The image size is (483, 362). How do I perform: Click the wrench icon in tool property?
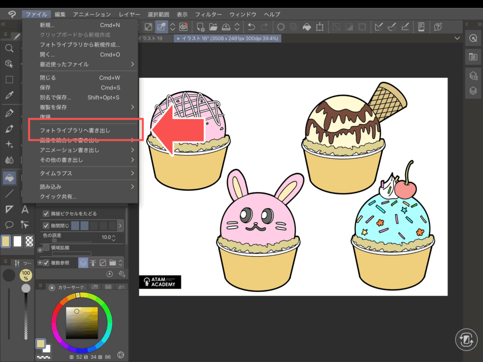[121, 274]
